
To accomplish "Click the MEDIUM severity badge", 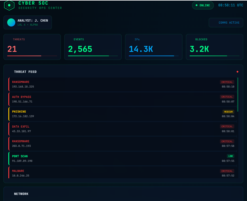I will point(228,112).
